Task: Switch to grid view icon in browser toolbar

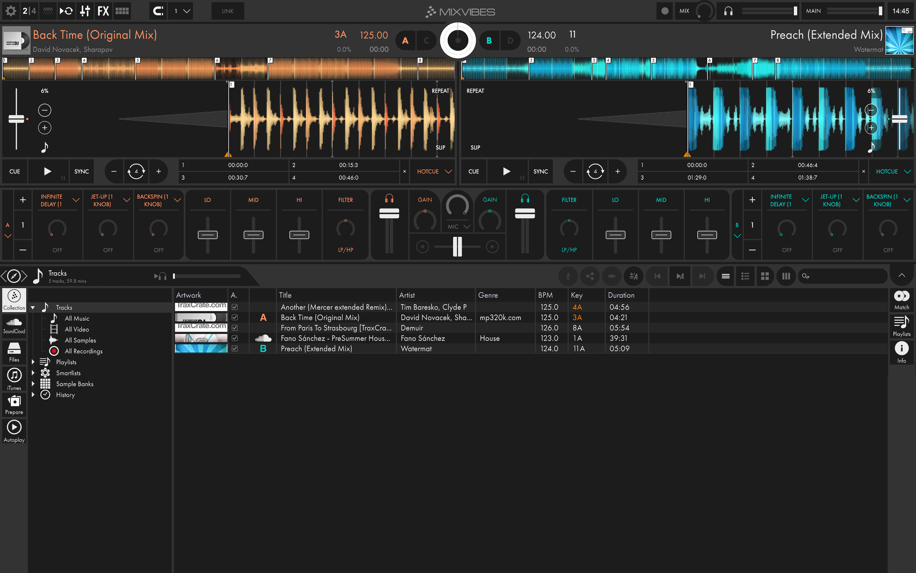Action: [x=765, y=276]
